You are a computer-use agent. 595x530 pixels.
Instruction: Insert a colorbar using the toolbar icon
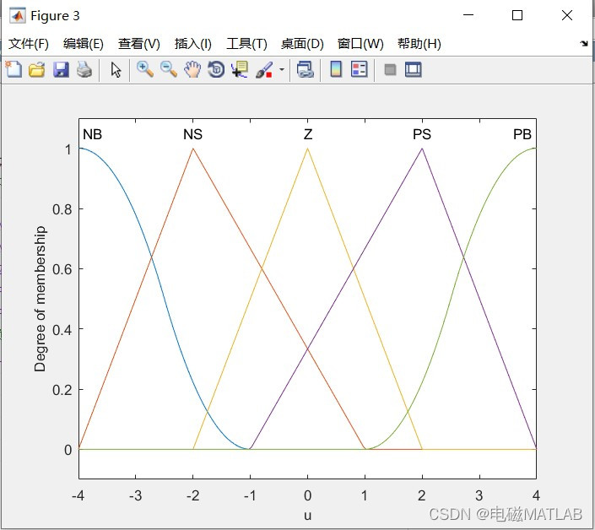[336, 69]
